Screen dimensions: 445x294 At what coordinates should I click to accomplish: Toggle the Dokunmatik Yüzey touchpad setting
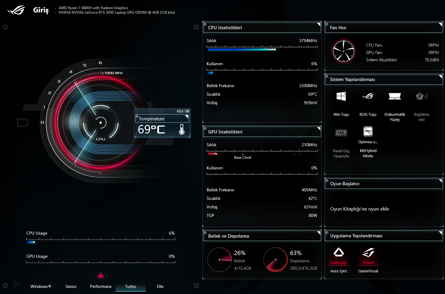395,96
